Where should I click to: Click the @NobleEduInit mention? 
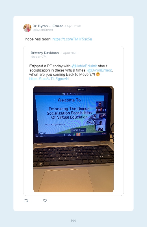click(x=84, y=66)
